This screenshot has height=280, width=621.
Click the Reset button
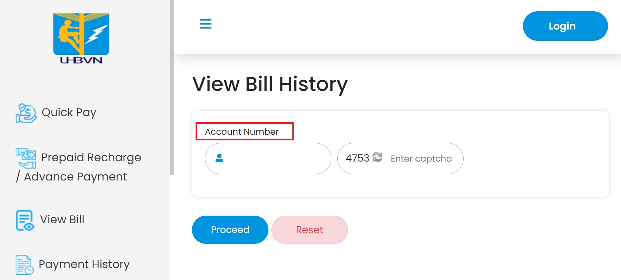click(x=309, y=230)
